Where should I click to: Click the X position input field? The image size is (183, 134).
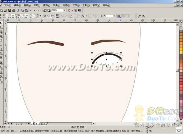8,15
